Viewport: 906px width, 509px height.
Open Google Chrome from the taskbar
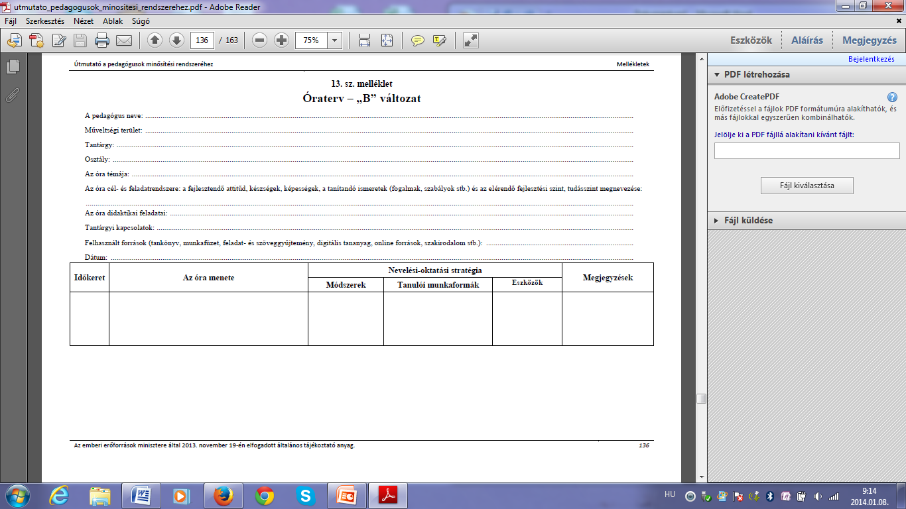(x=265, y=495)
